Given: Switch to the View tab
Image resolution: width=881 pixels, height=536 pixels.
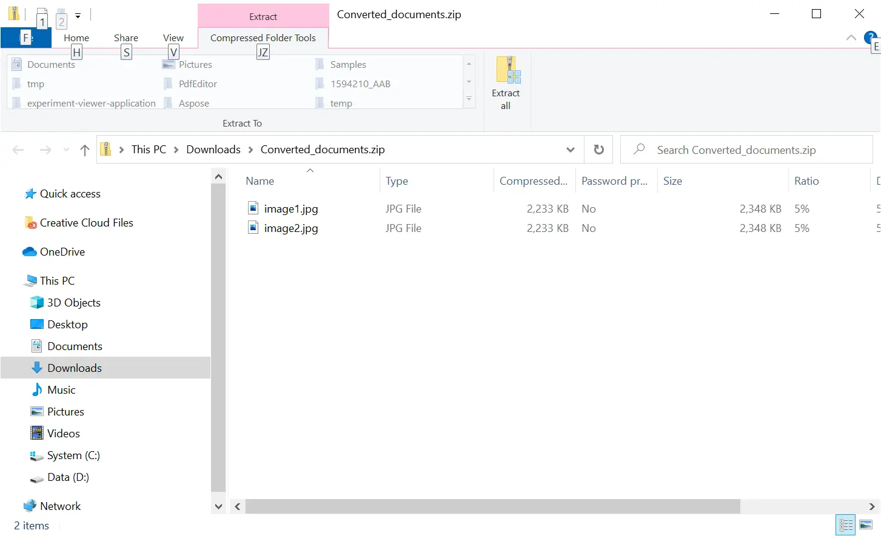Looking at the screenshot, I should click(173, 37).
